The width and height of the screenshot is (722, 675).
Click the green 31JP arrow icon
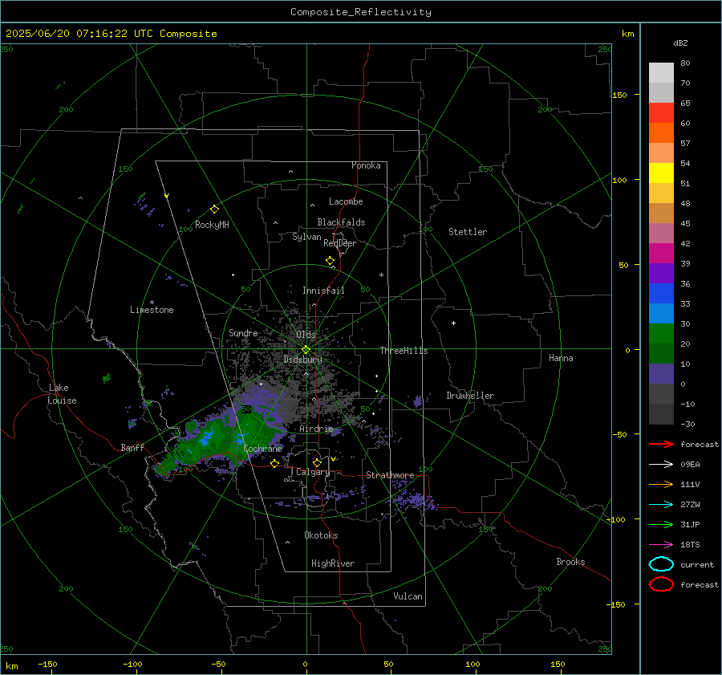coord(661,524)
